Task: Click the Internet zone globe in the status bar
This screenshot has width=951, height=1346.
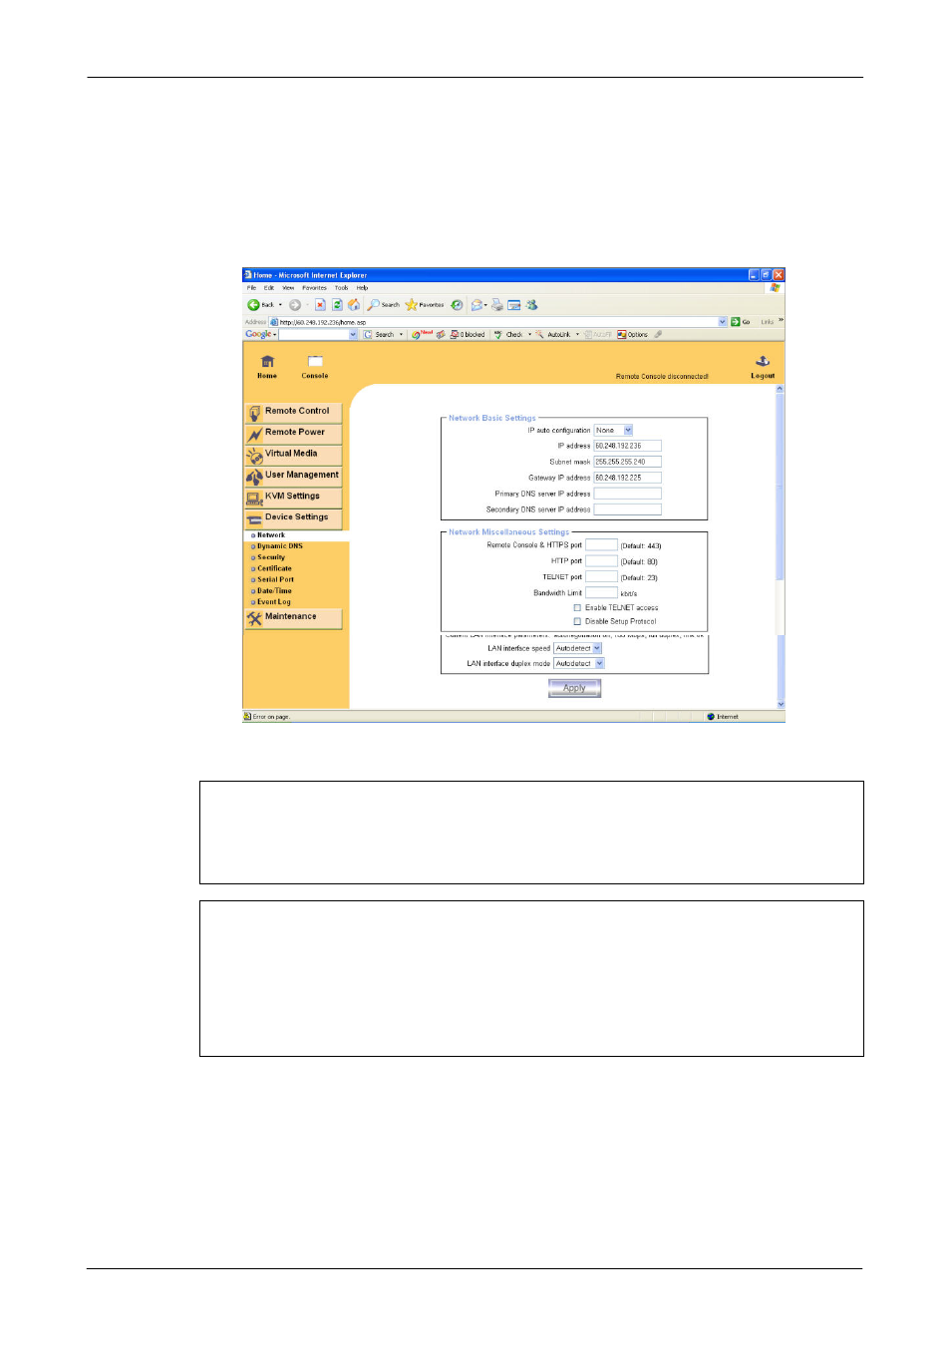Action: pyautogui.click(x=711, y=717)
